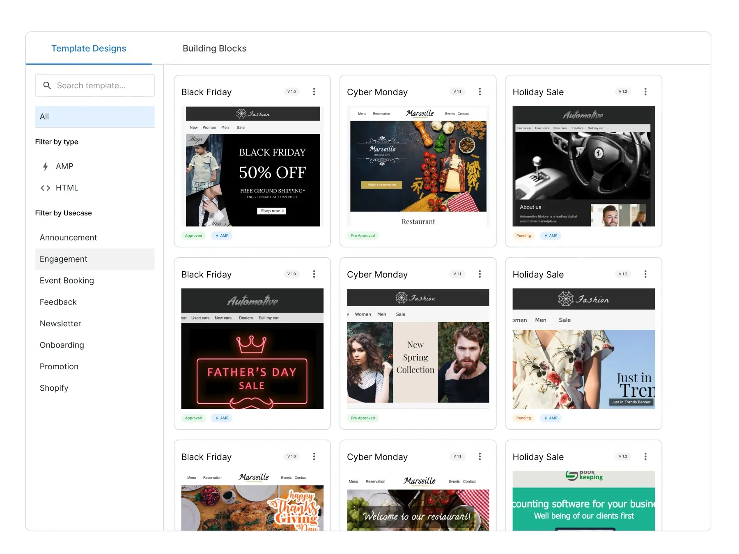Open three-dot menu on top Cyber Monday card
The image size is (739, 554).
pos(480,92)
